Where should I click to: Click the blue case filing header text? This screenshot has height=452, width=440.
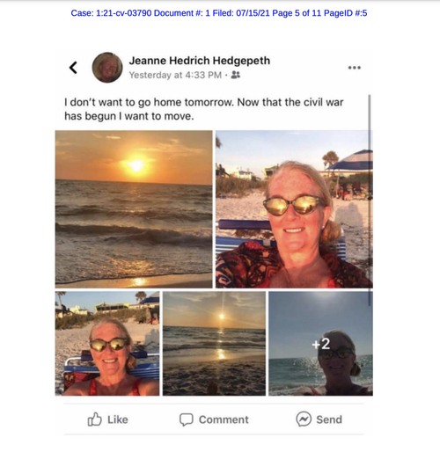click(219, 13)
